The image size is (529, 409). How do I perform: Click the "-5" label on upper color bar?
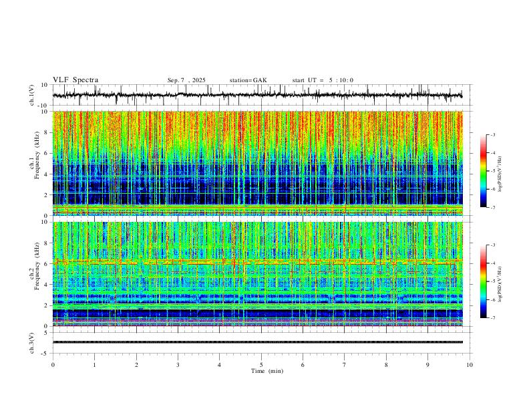point(493,171)
